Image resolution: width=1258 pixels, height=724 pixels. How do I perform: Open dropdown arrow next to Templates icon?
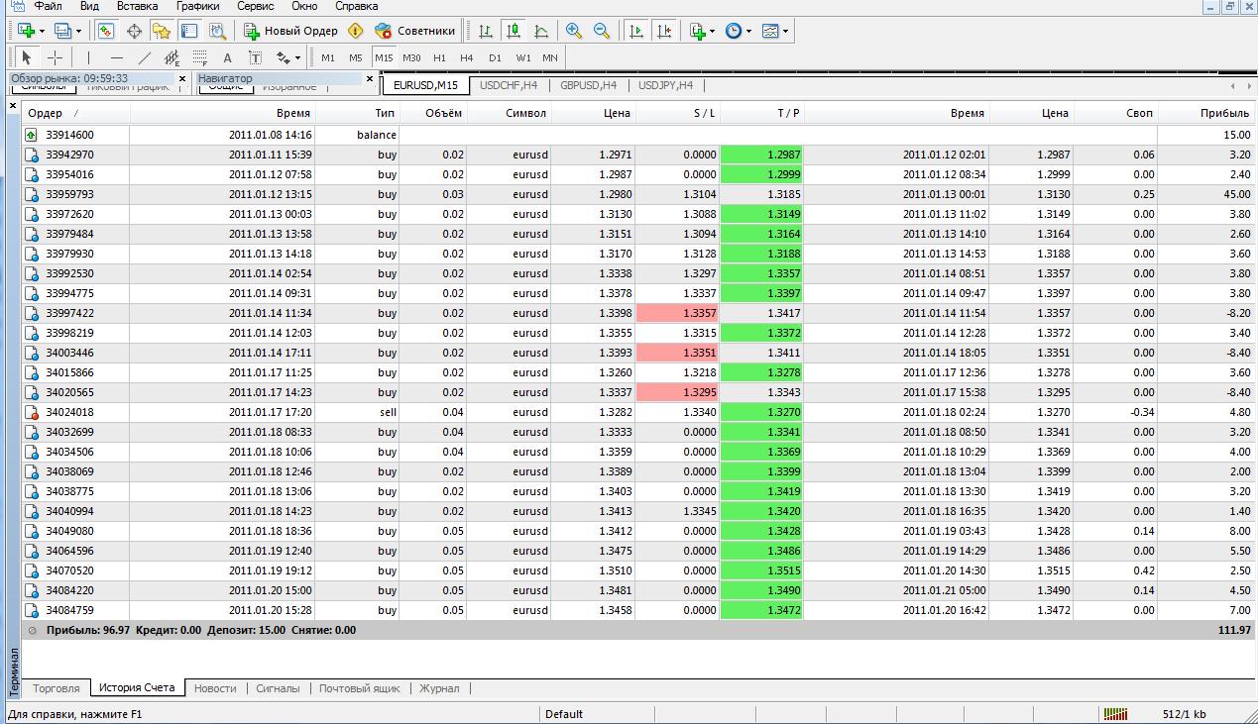(785, 31)
